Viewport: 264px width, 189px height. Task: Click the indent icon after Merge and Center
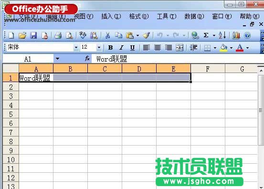[193, 48]
